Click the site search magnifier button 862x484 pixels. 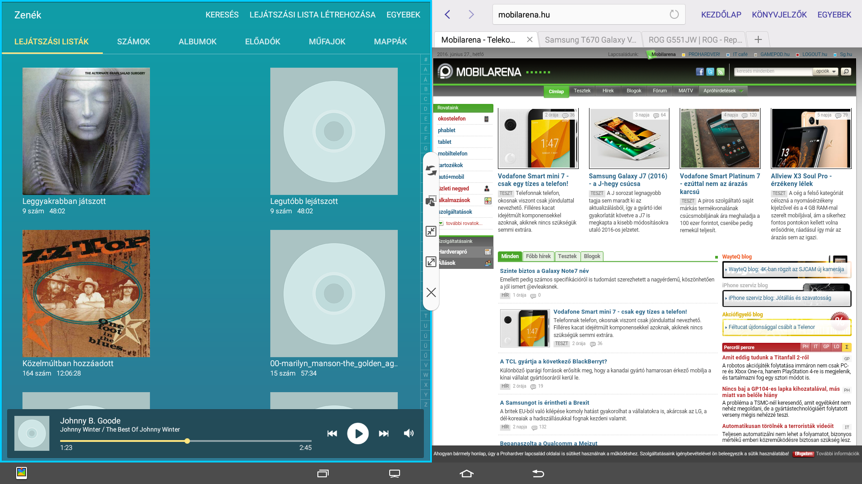coord(846,71)
